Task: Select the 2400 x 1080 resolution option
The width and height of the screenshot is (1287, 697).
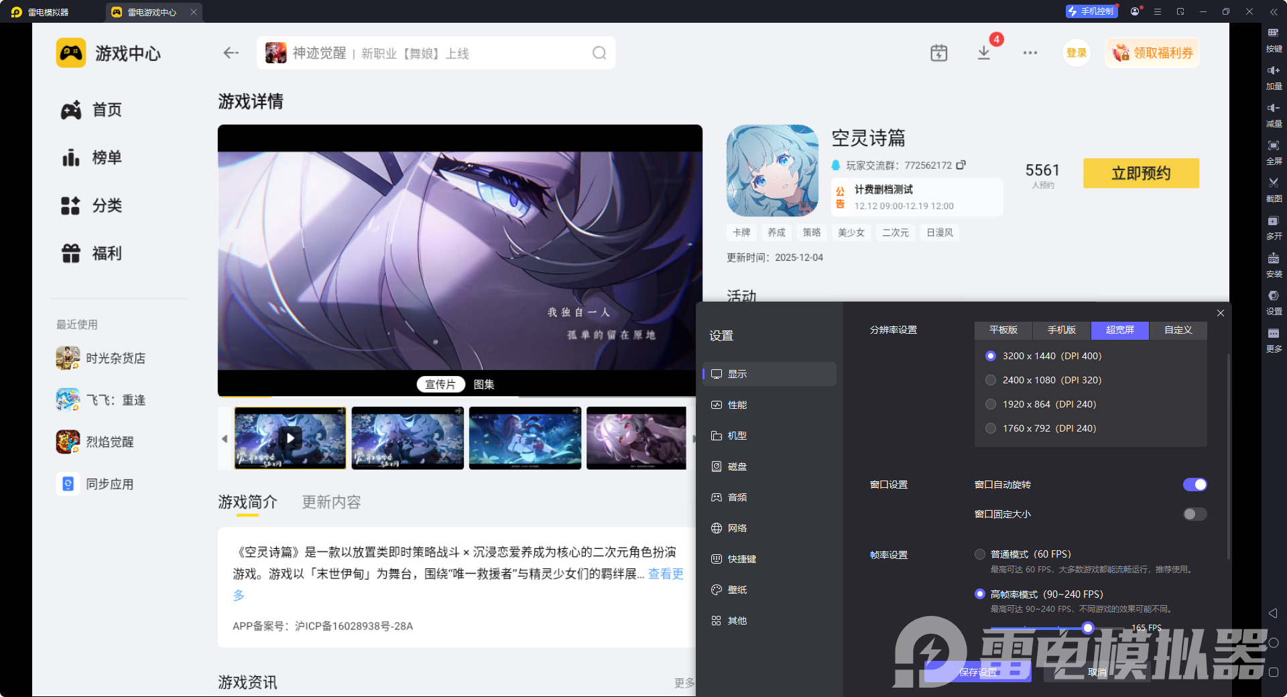Action: pyautogui.click(x=991, y=379)
